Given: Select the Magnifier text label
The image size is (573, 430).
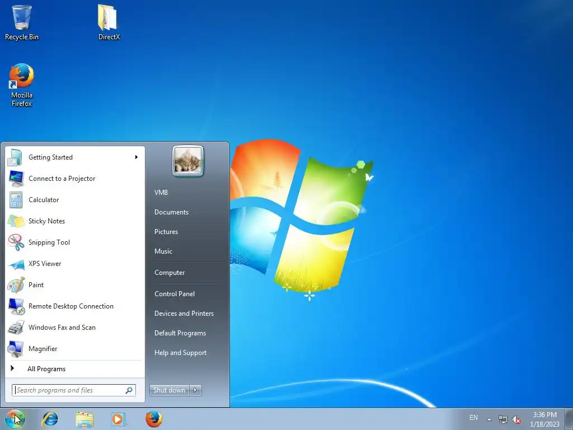Looking at the screenshot, I should point(43,349).
